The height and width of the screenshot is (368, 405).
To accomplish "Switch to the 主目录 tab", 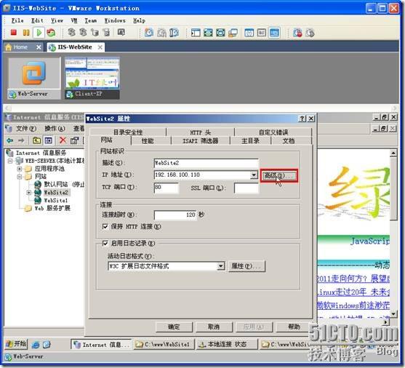I will (250, 140).
